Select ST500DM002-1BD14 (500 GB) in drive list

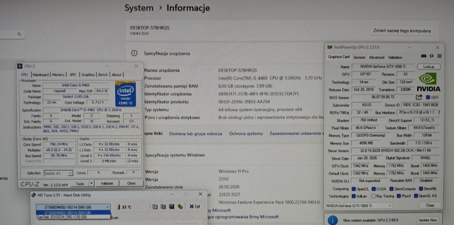click(x=73, y=213)
